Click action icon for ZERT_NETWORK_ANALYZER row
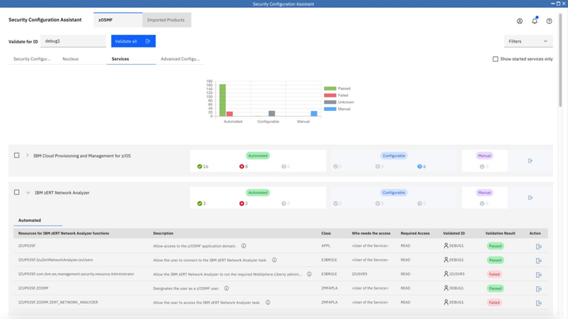The image size is (568, 319). tap(539, 303)
